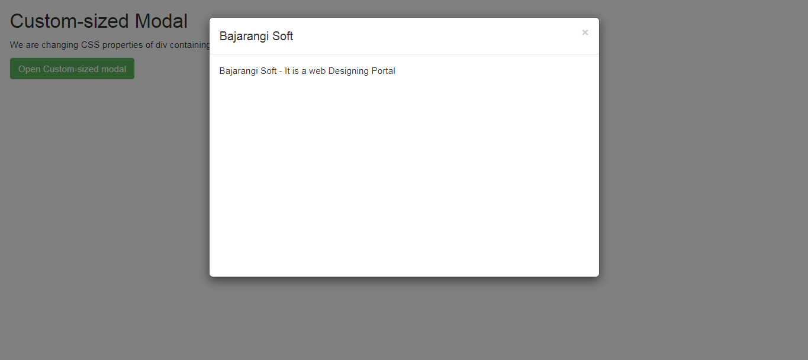
Task: Close the Bajarangi Soft modal dialog
Action: (x=585, y=33)
